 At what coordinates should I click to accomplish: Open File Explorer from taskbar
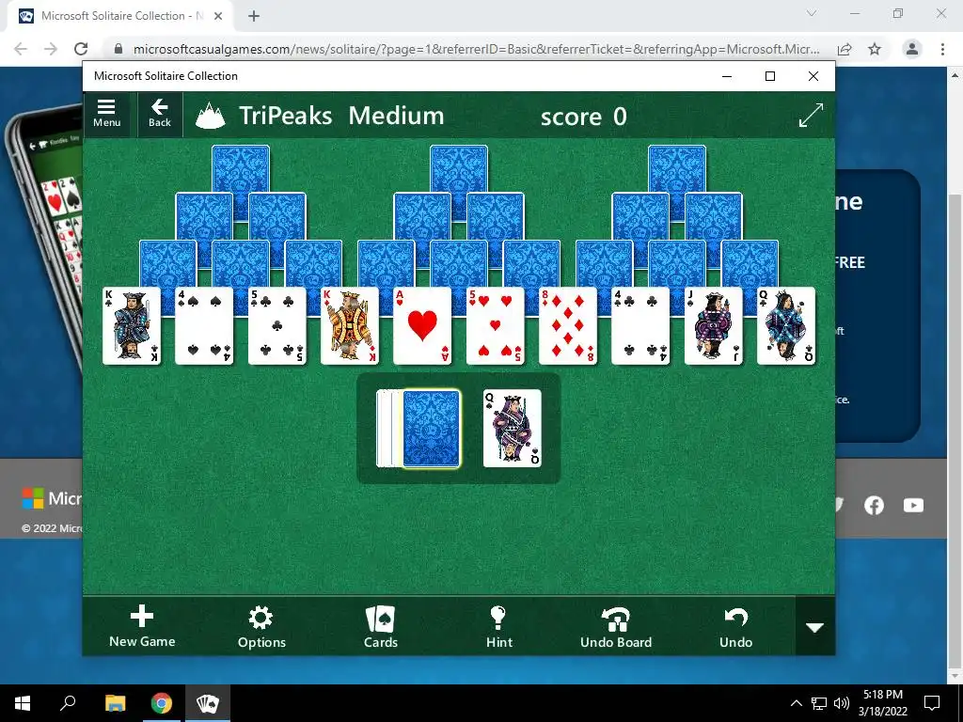click(115, 703)
